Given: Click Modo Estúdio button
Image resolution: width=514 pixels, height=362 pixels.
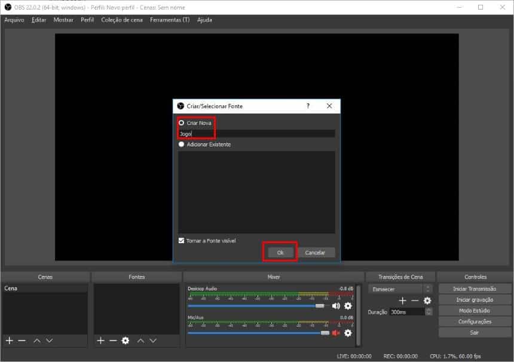Looking at the screenshot, I should click(x=475, y=311).
